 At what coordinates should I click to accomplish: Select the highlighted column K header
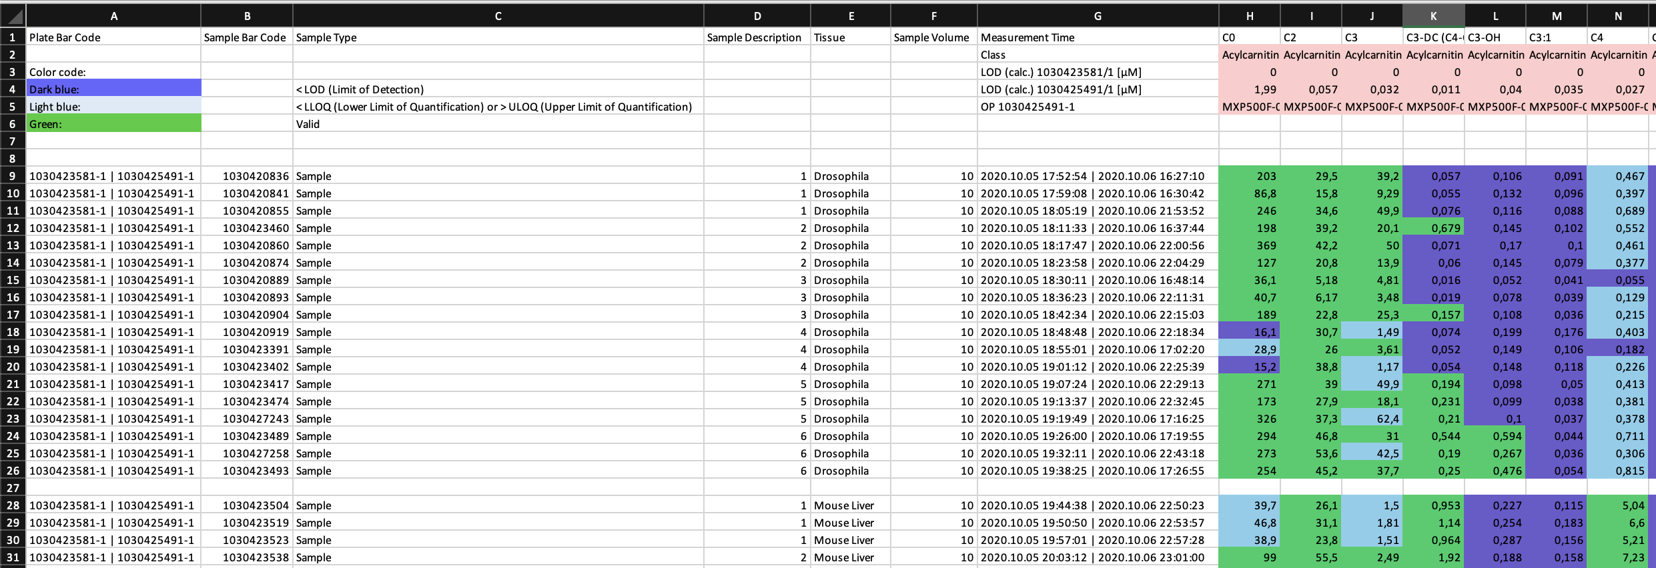(x=1433, y=16)
